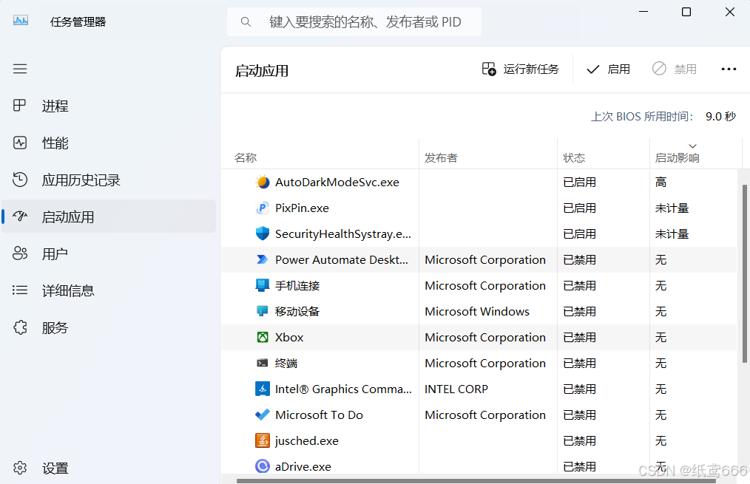The image size is (750, 484).
Task: Click the Intel Graphics Command icon
Action: coord(263,389)
